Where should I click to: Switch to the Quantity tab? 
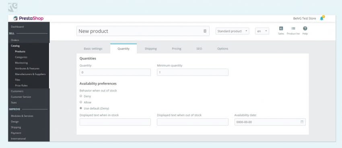click(x=124, y=49)
